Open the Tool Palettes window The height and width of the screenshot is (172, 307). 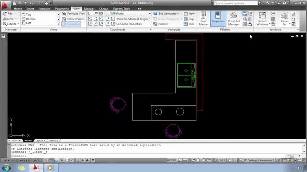(x=203, y=19)
